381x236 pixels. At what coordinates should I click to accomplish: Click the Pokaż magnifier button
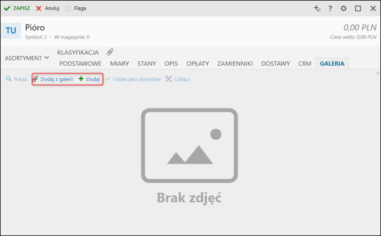tap(16, 79)
